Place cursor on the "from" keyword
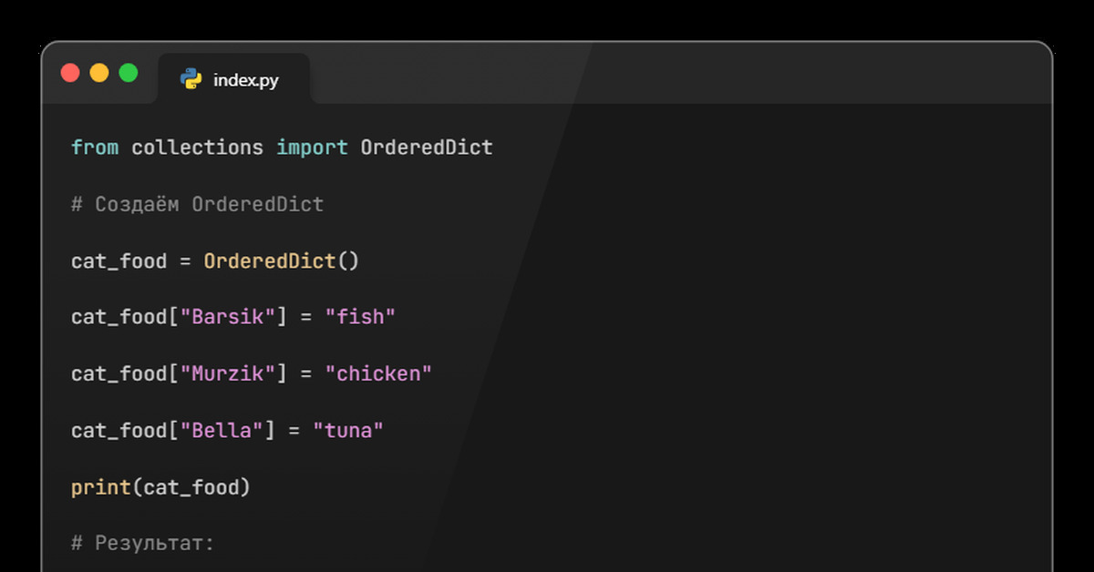The image size is (1094, 572). [95, 148]
